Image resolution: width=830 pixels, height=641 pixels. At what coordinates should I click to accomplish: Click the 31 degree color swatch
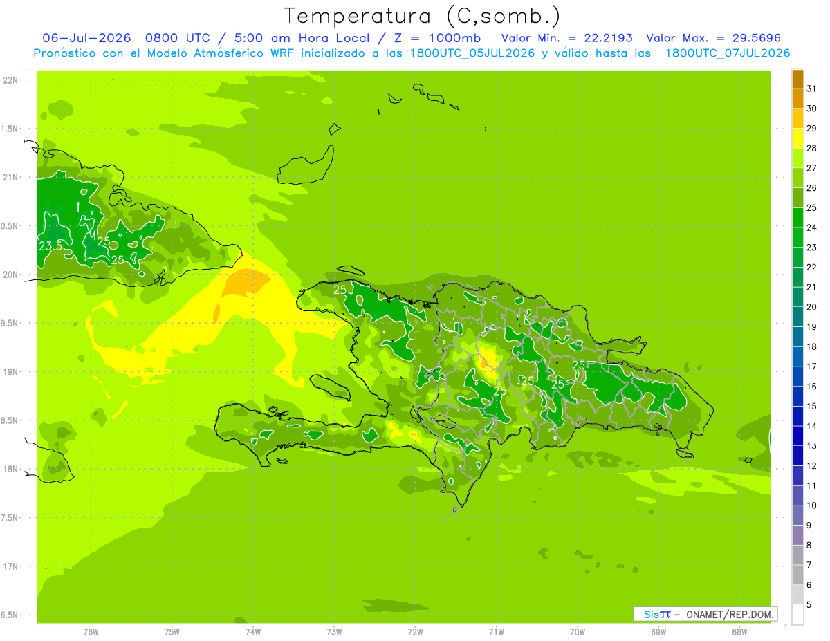[x=797, y=80]
